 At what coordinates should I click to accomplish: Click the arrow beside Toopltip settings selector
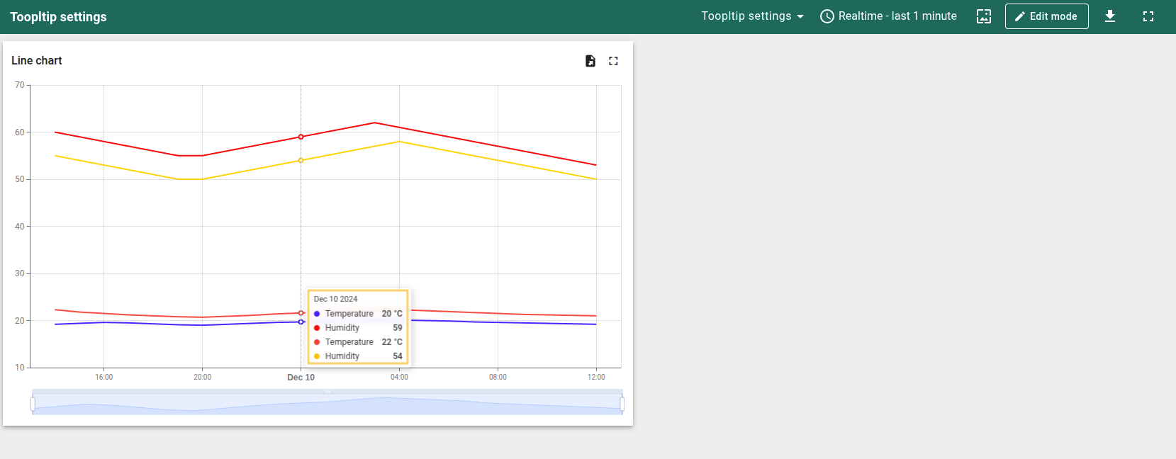pos(800,16)
